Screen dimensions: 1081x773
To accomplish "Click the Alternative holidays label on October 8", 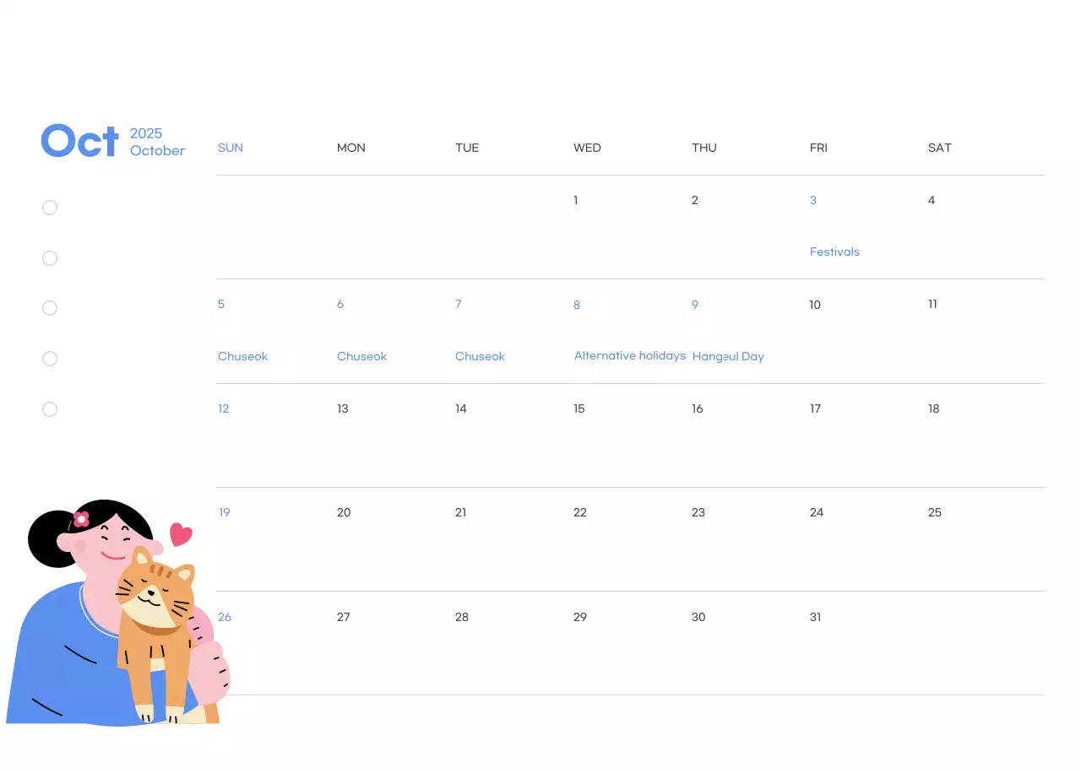I will pyautogui.click(x=630, y=355).
